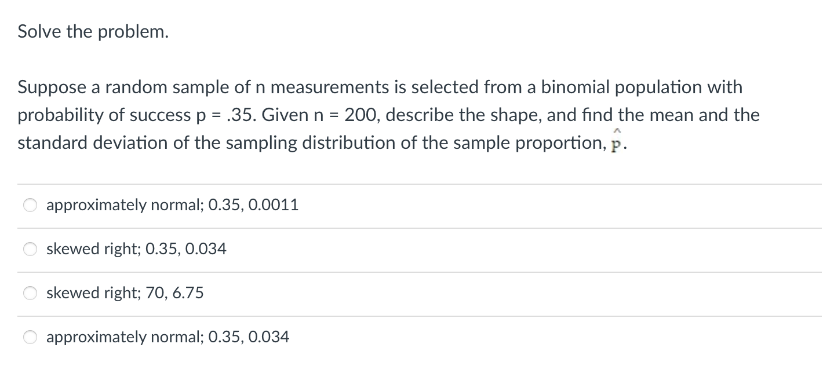
Task: Mark radio for approximately normal; 0.35, 0.034
Action: [30, 337]
